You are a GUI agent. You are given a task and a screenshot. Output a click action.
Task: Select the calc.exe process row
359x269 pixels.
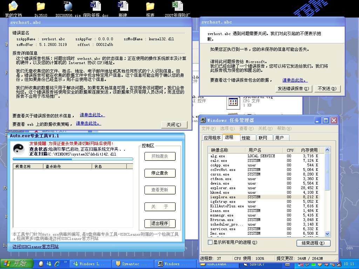[264, 160]
